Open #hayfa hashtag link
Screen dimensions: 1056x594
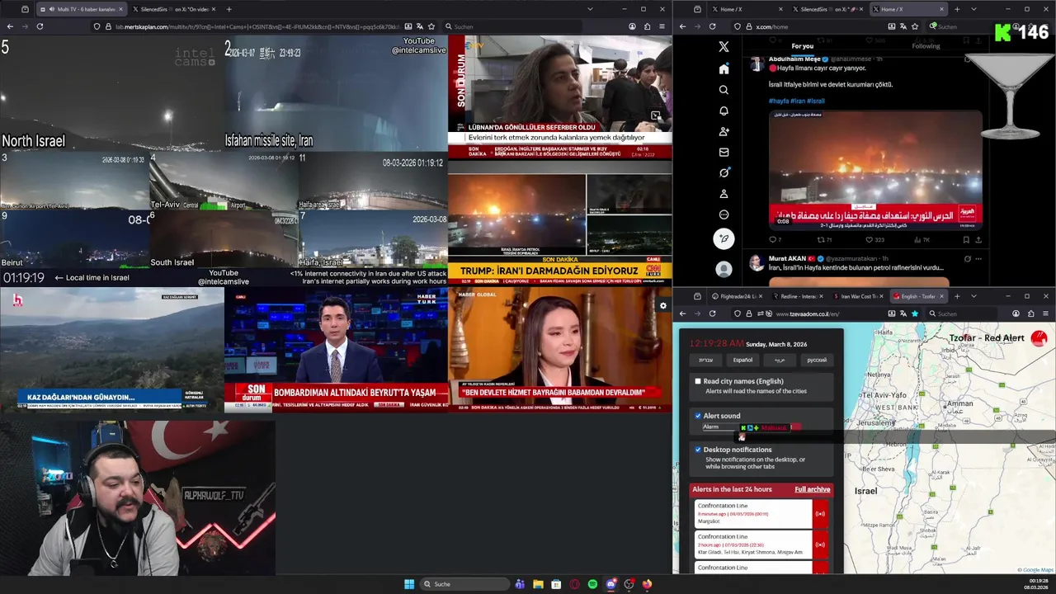pos(778,101)
